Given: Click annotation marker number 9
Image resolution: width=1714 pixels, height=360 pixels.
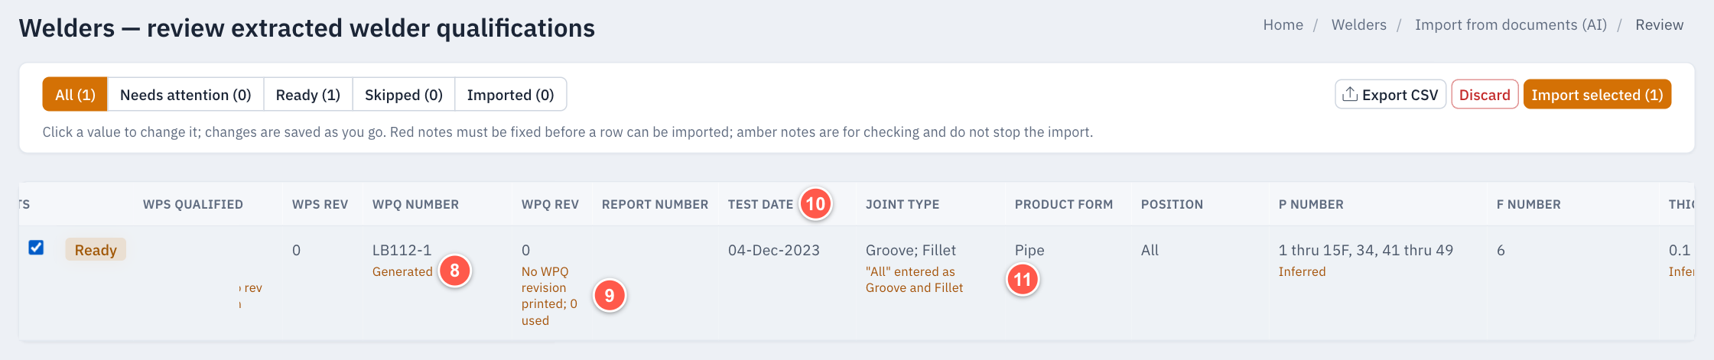Looking at the screenshot, I should tap(610, 296).
